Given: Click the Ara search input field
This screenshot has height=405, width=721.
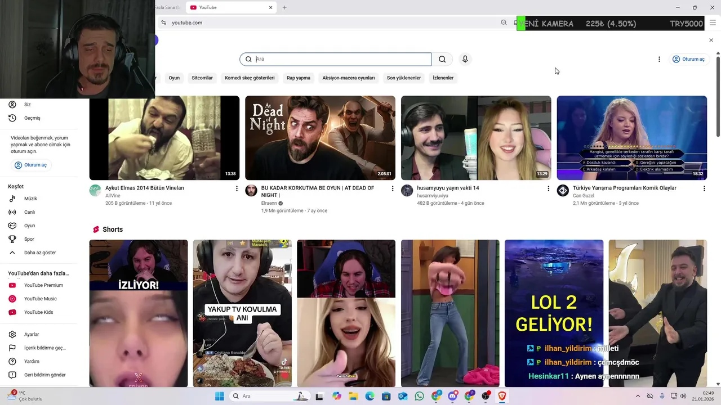Looking at the screenshot, I should (336, 59).
